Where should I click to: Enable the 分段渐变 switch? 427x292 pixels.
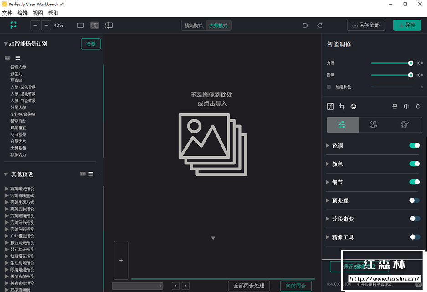point(415,219)
